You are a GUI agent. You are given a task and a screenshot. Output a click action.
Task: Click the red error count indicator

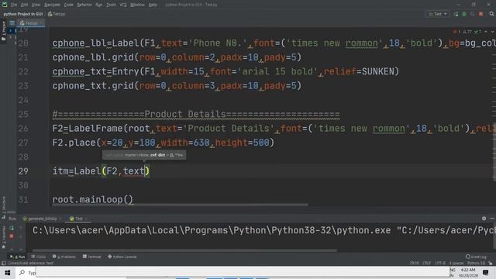coord(456,32)
